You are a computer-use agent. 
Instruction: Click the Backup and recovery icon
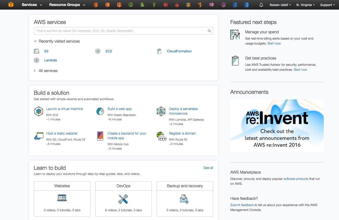pos(184,199)
